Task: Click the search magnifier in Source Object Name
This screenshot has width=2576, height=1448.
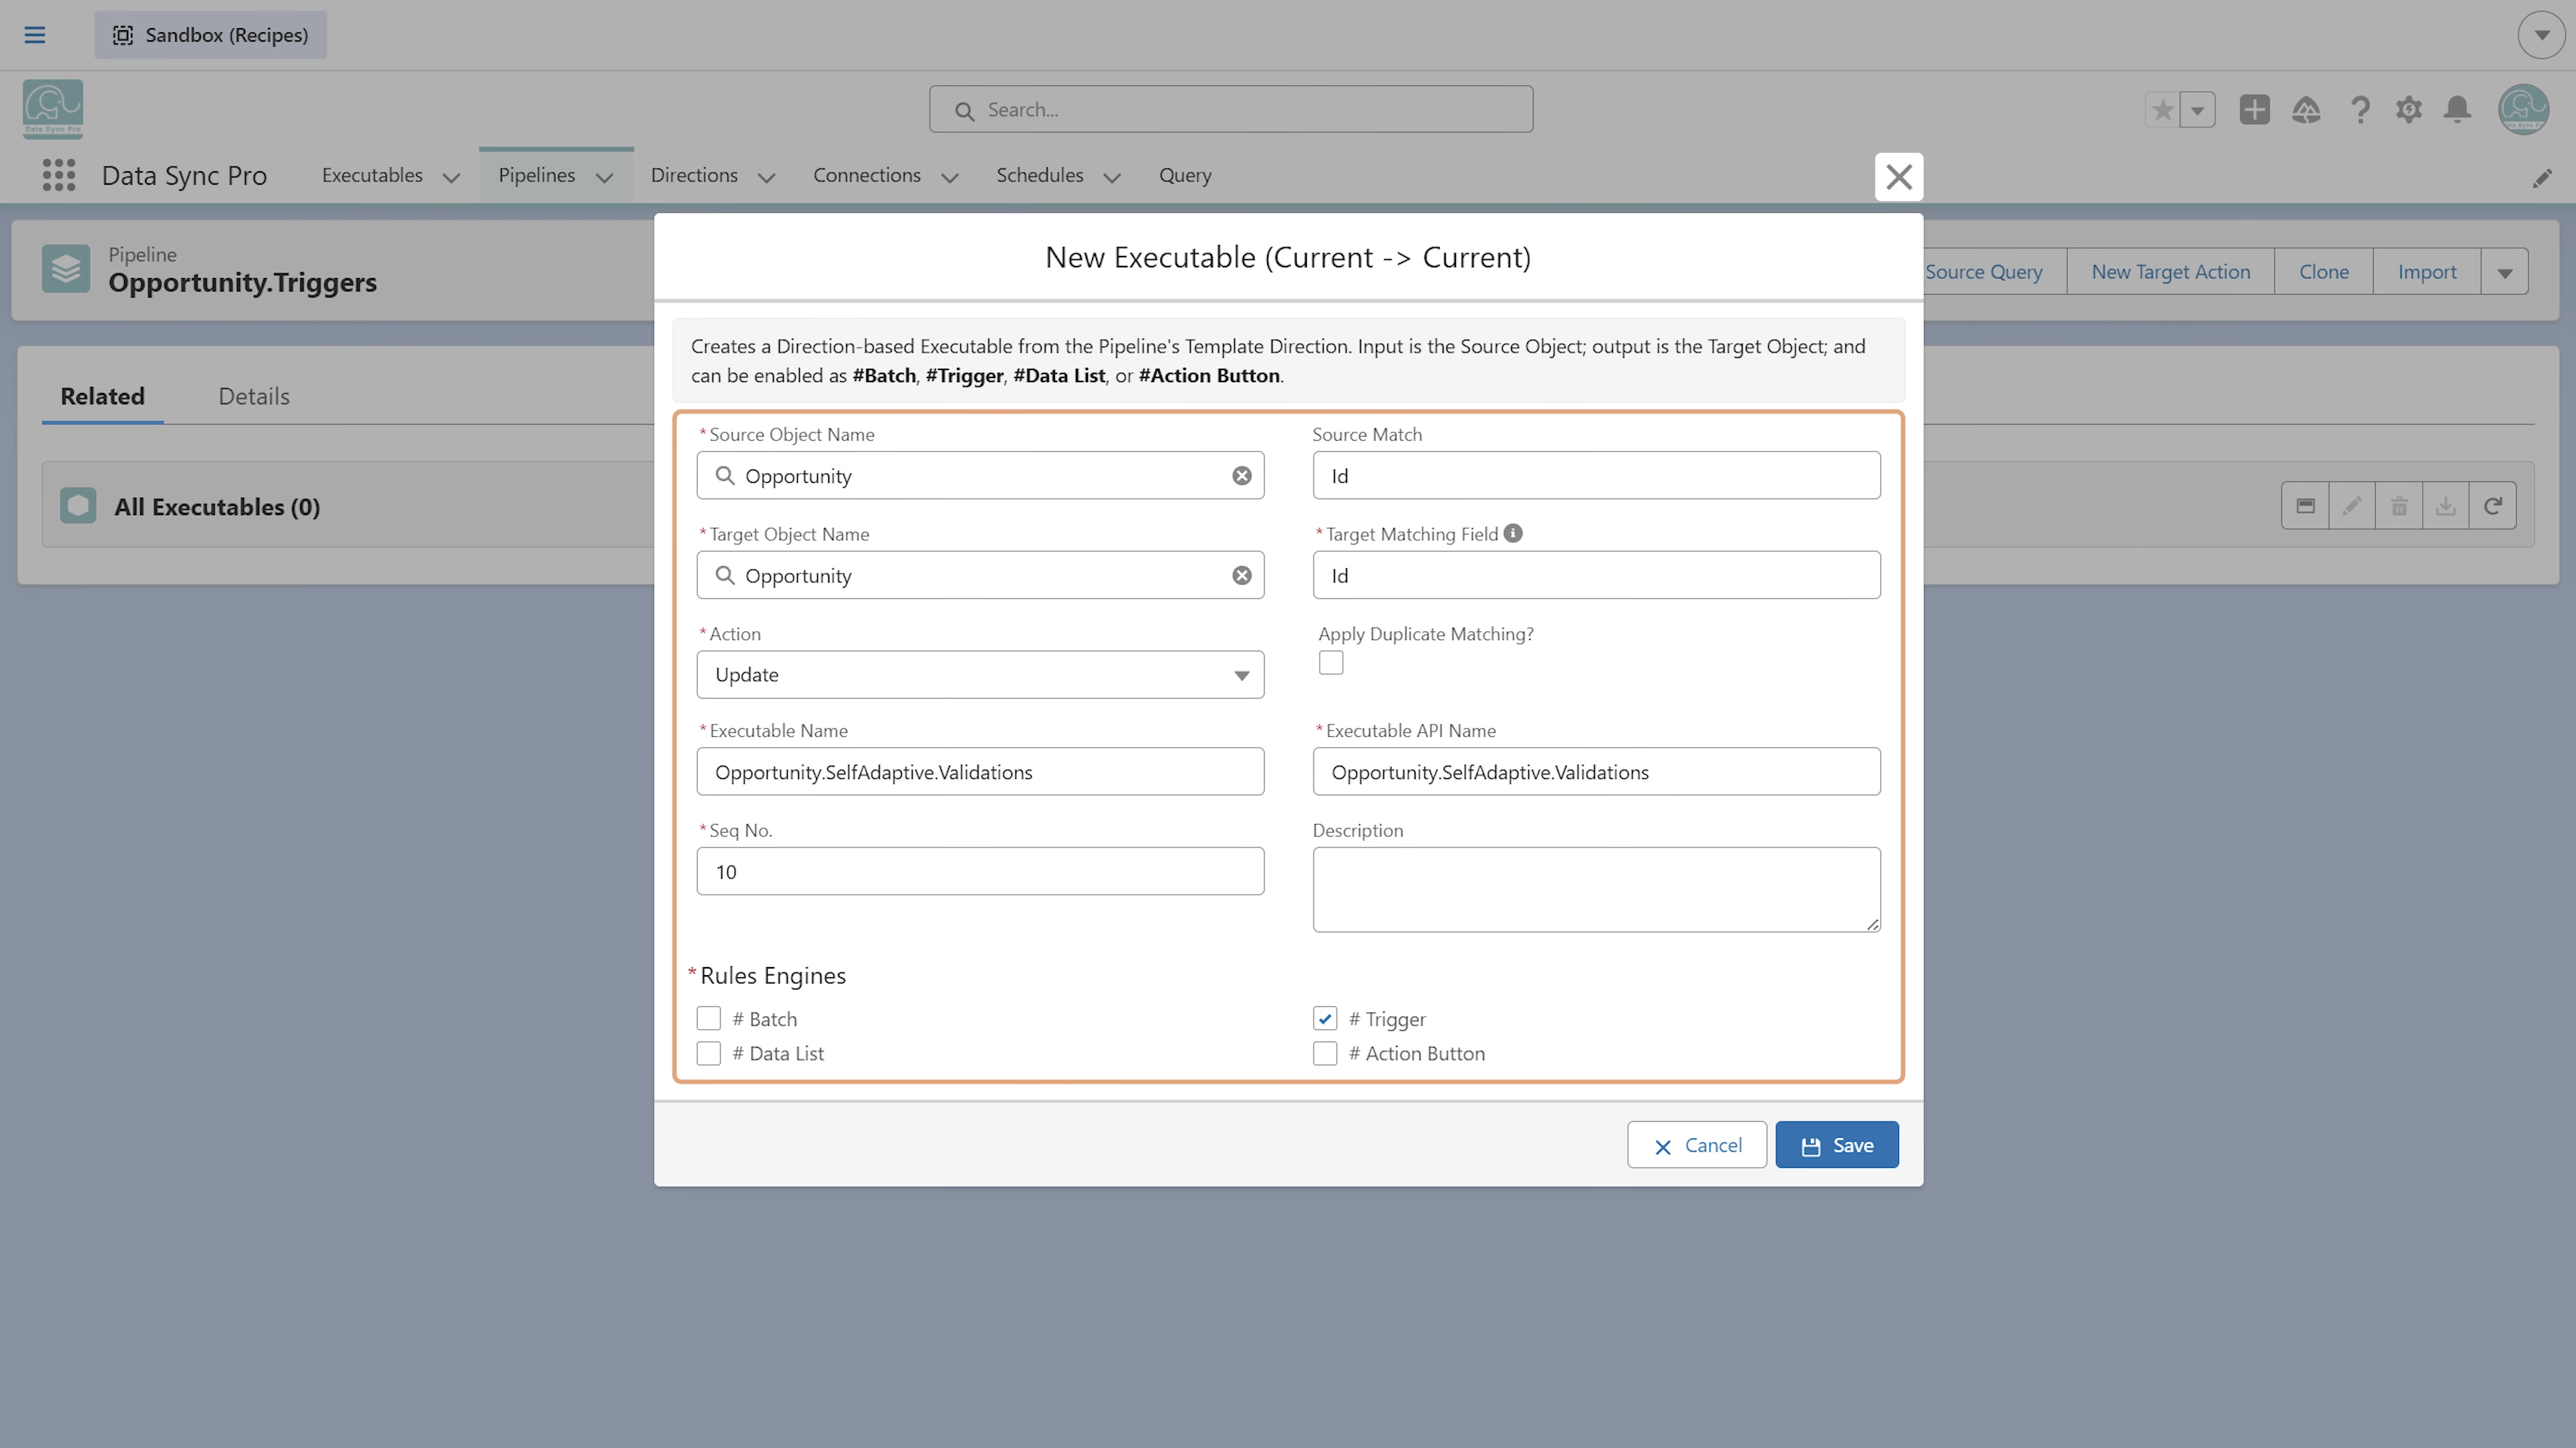Action: pos(725,476)
